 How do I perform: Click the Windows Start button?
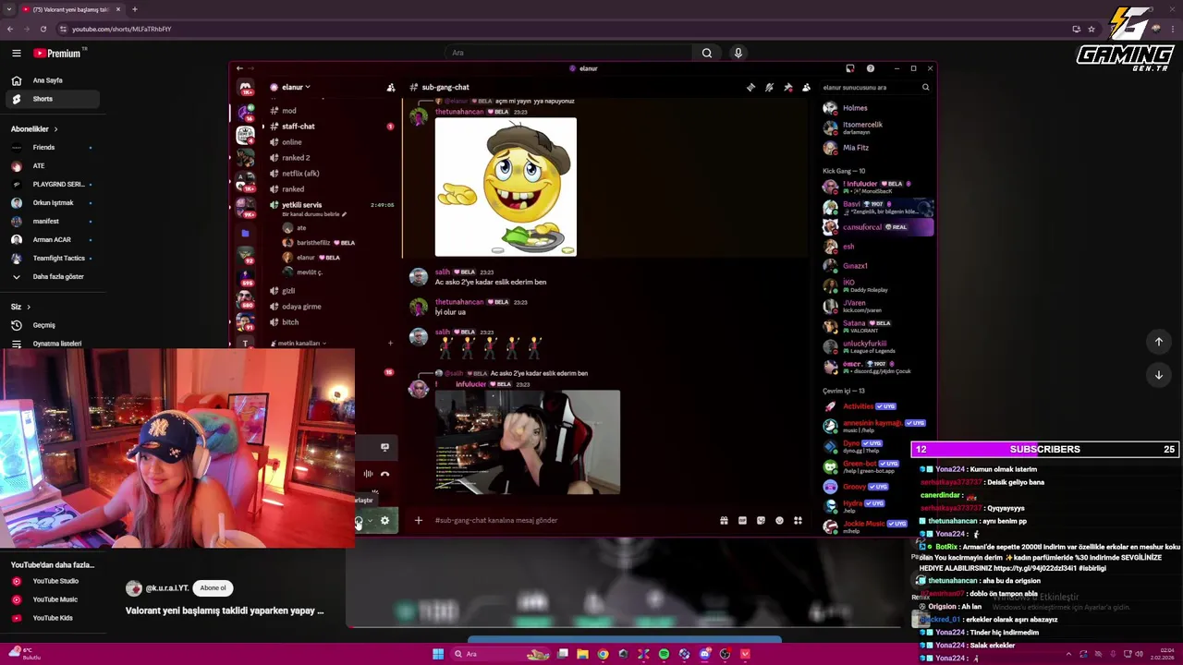438,654
